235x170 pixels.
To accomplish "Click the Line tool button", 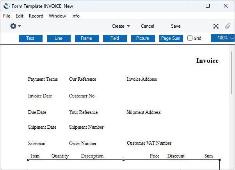I will (59, 38).
